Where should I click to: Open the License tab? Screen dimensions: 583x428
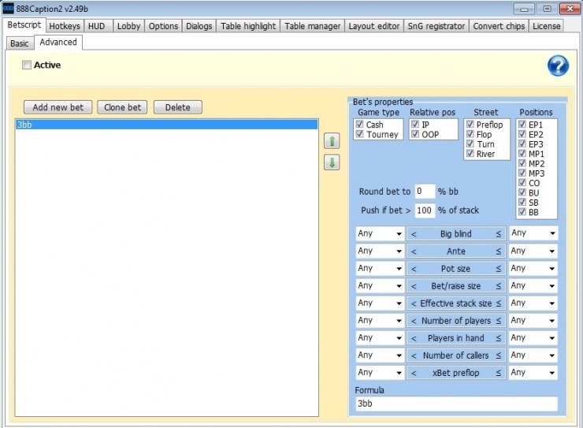pyautogui.click(x=546, y=26)
